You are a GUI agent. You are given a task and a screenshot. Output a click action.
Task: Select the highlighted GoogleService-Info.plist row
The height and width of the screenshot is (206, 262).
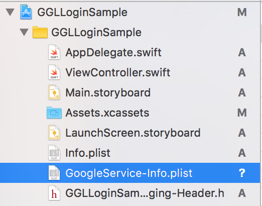[130, 173]
